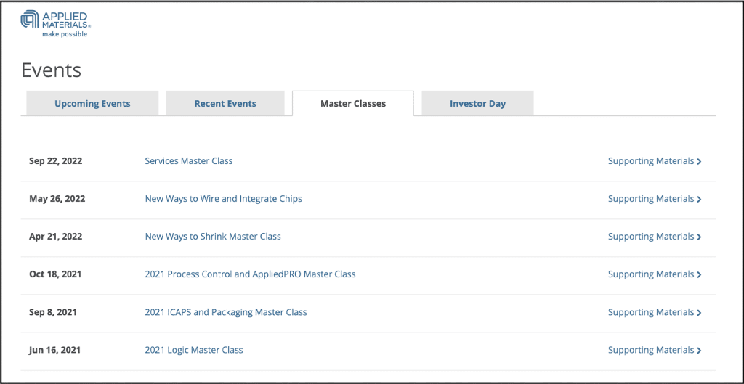Screen dimensions: 744x384
Task: Open the 2021 Logic Master Class link
Action: tap(194, 350)
